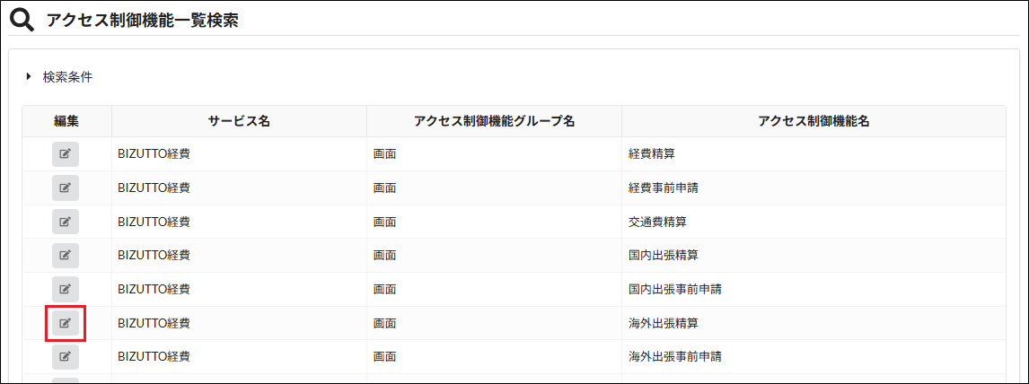Select BIZUTTO経費 service cell in 国内出張精算 row
Image resolution: width=1029 pixels, height=384 pixels.
(154, 256)
